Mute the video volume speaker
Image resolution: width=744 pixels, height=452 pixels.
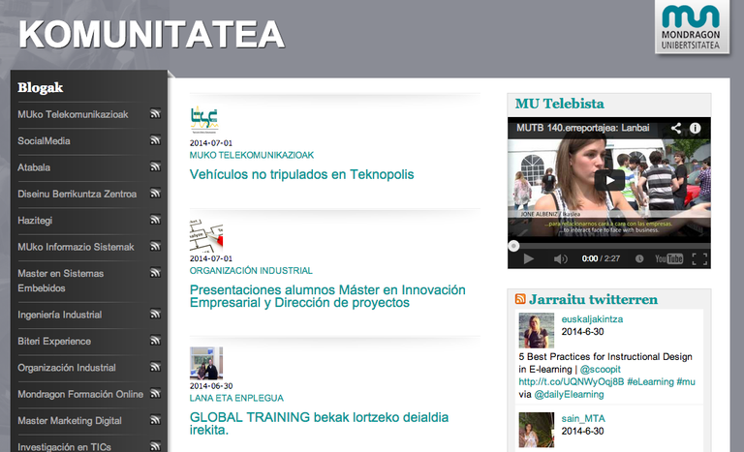point(560,258)
